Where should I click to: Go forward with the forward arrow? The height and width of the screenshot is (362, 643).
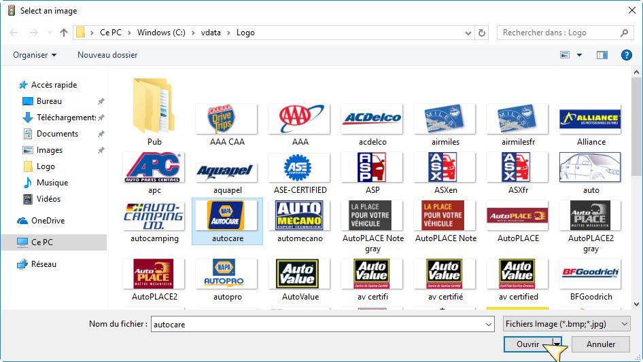click(x=33, y=33)
